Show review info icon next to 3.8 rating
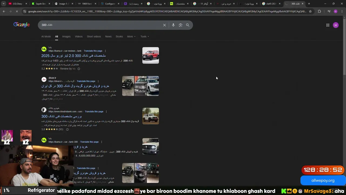 point(67,129)
